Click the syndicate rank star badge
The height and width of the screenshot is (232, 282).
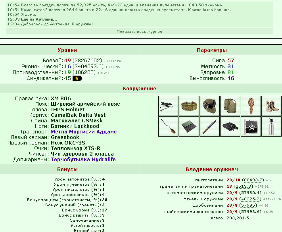[x=77, y=78]
